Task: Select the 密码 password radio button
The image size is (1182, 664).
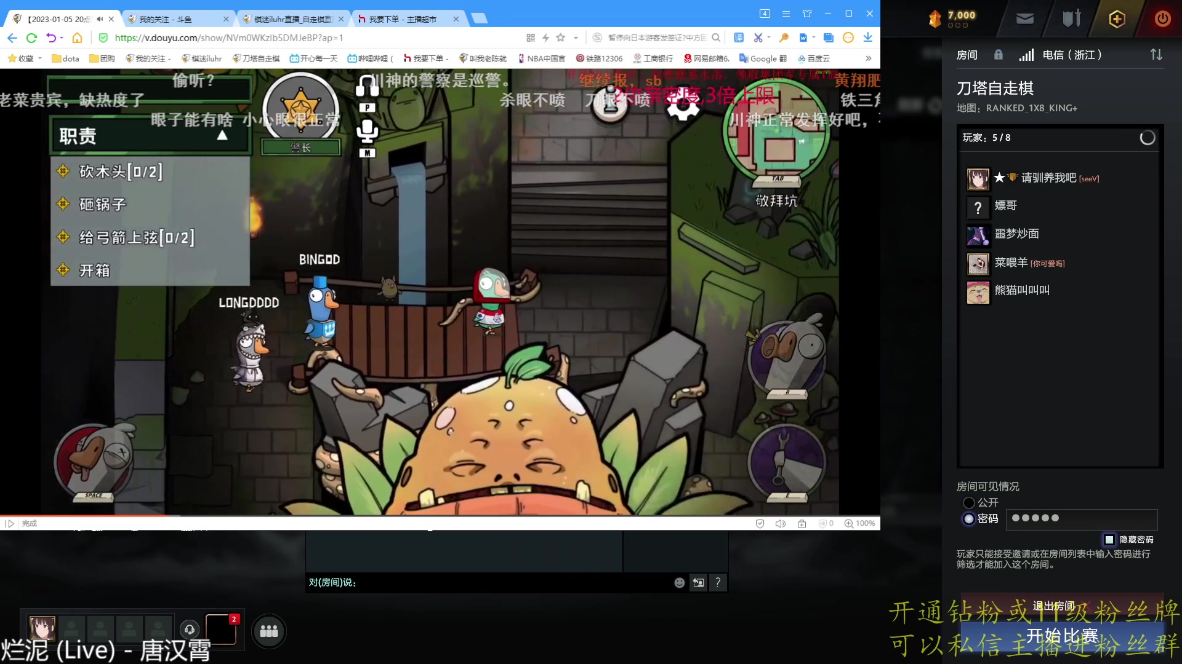Action: (969, 519)
